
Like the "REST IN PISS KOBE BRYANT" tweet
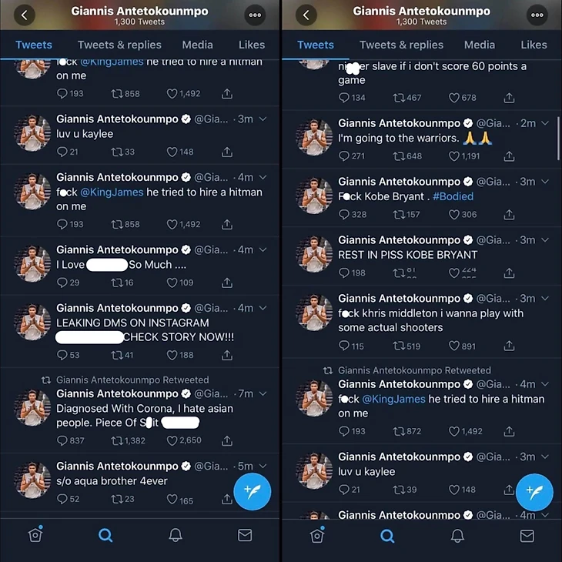pyautogui.click(x=454, y=273)
